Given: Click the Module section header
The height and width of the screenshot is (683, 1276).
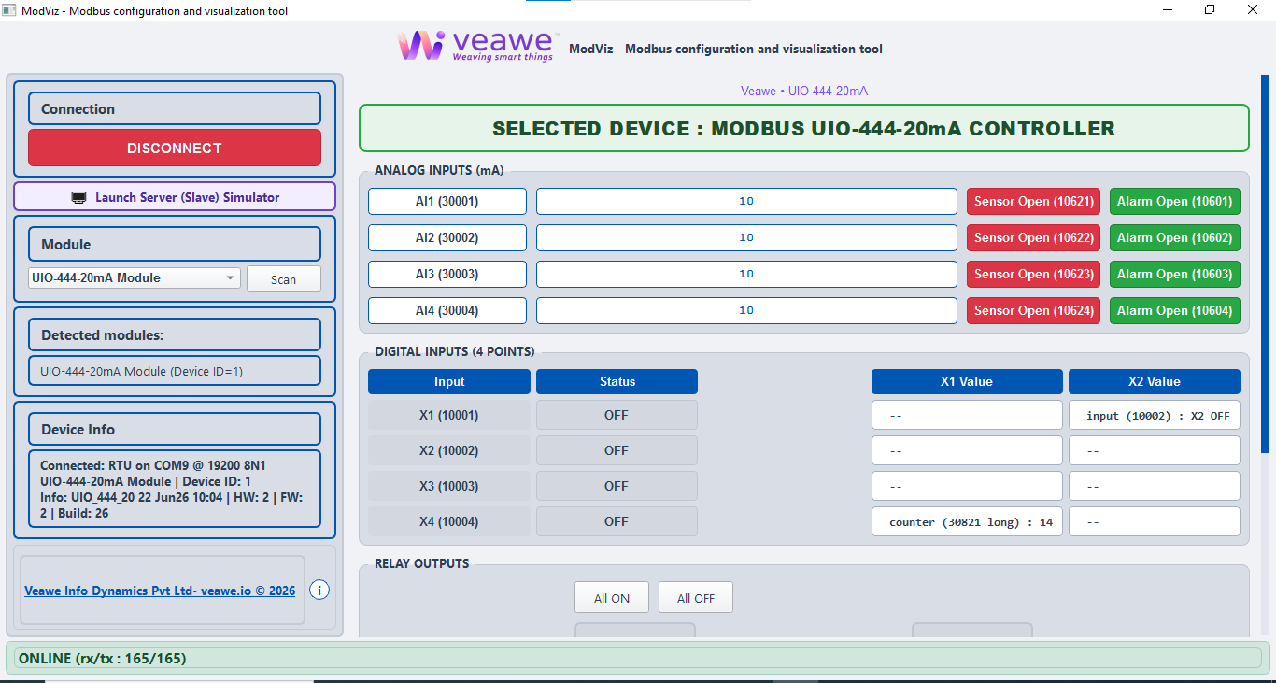Looking at the screenshot, I should [x=175, y=244].
